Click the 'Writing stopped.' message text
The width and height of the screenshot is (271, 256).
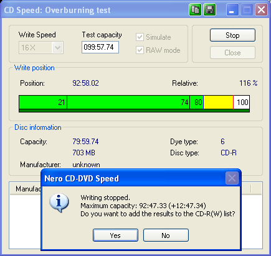(105, 198)
